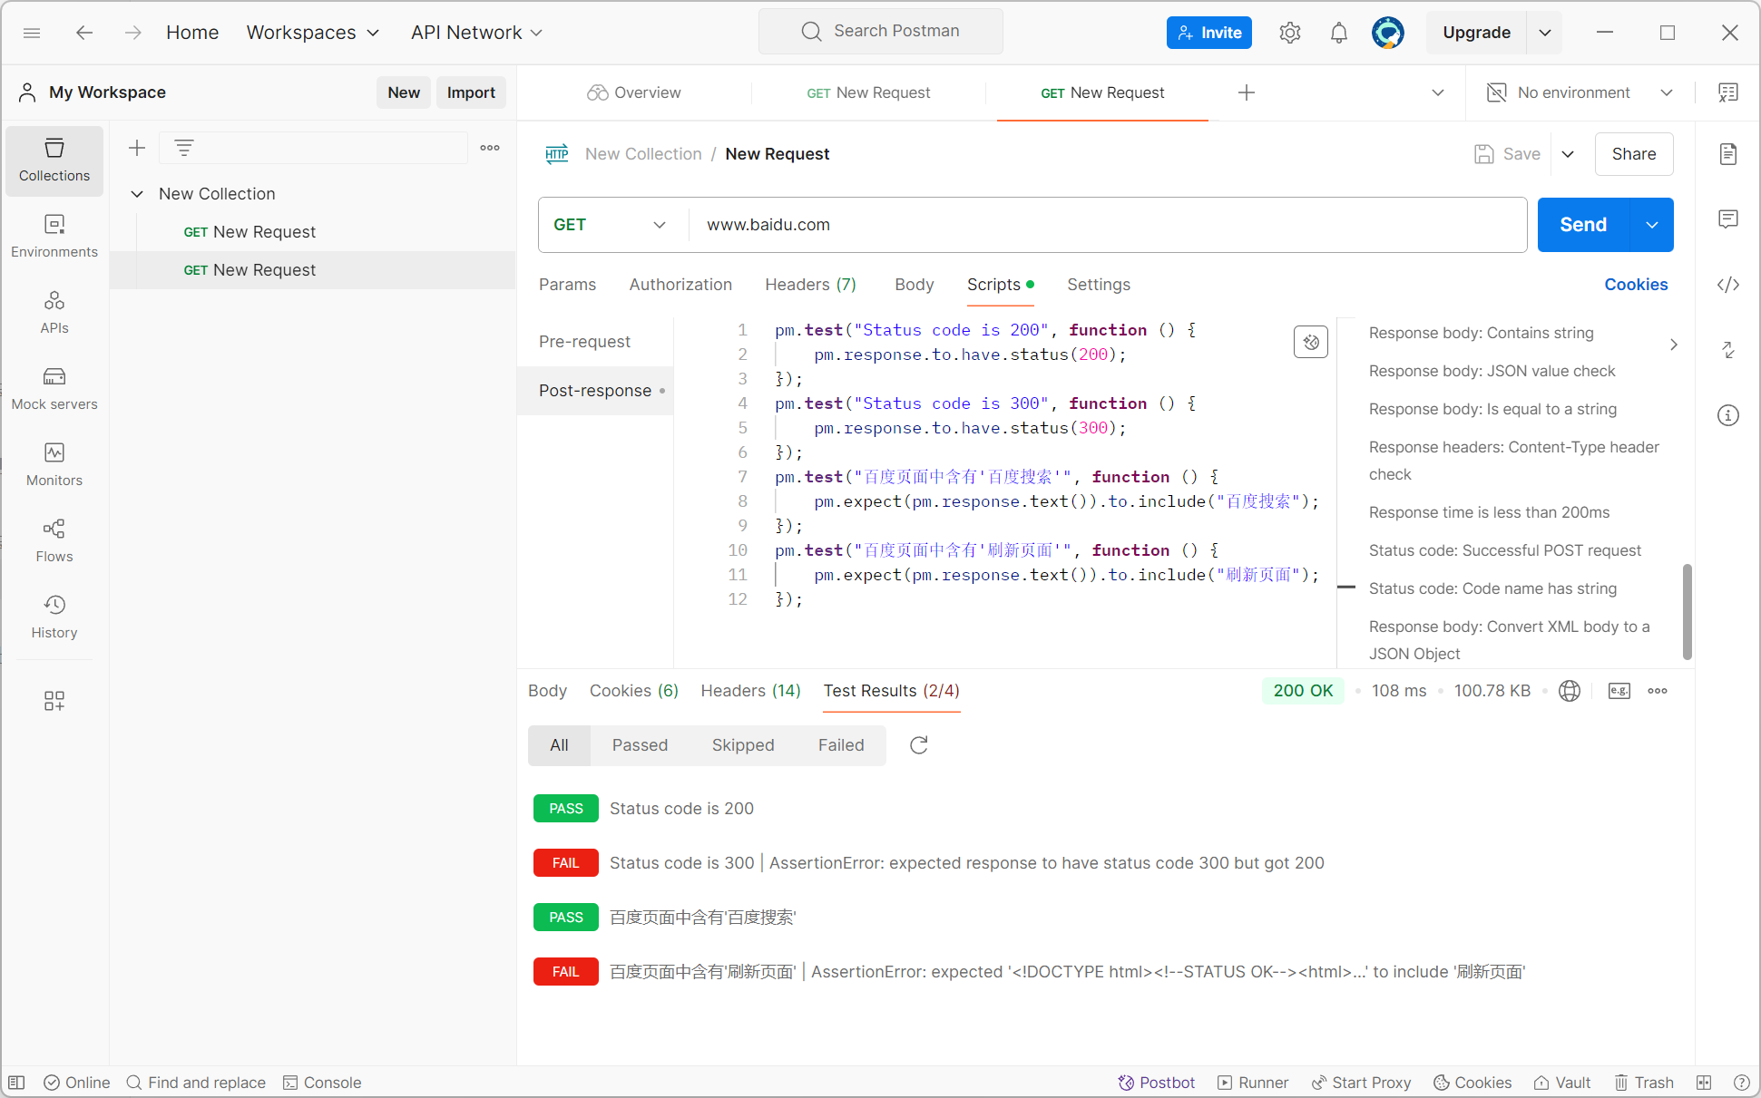Switch to the request Body tab
The height and width of the screenshot is (1098, 1761).
tap(914, 285)
